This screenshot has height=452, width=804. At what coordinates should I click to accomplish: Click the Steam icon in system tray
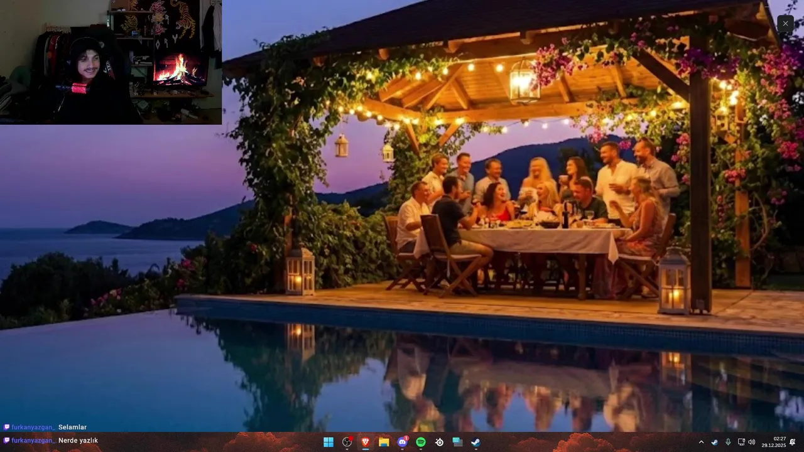pos(715,442)
